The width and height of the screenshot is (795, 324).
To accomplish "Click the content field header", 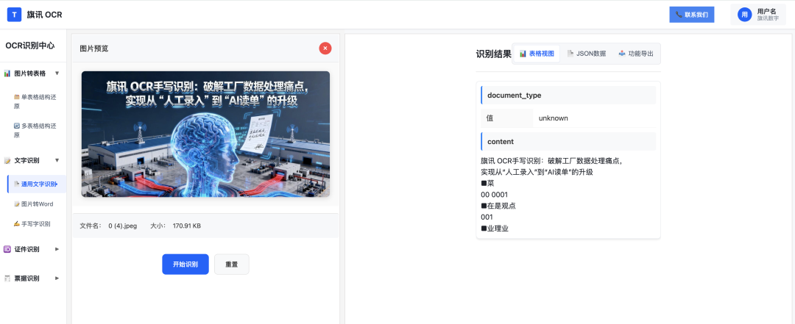I will [x=568, y=142].
